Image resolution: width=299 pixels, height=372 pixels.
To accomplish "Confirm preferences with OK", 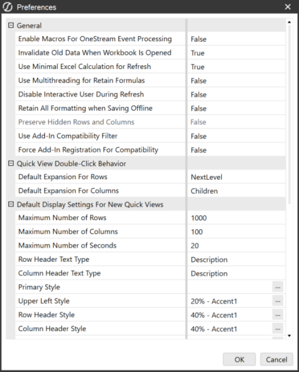I will (239, 359).
